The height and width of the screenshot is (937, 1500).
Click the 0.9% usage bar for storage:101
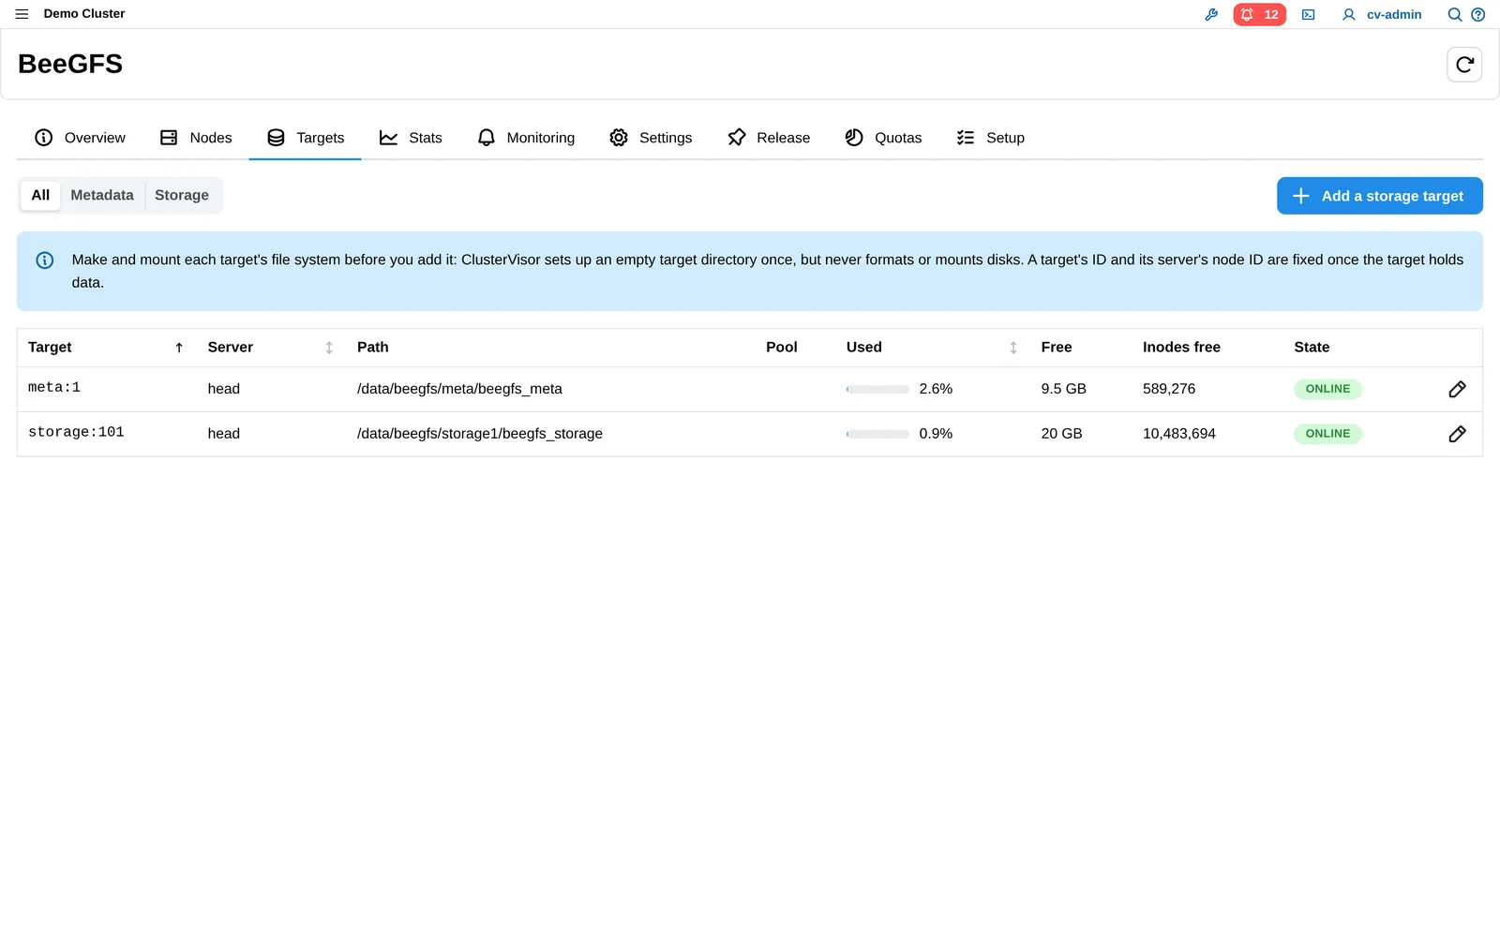[x=877, y=434]
